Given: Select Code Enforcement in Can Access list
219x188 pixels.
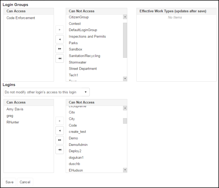Looking at the screenshot, I should pos(21,18).
